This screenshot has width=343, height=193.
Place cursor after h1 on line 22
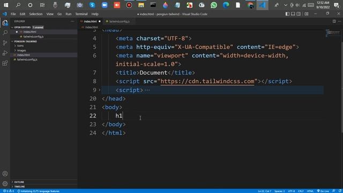click(123, 116)
